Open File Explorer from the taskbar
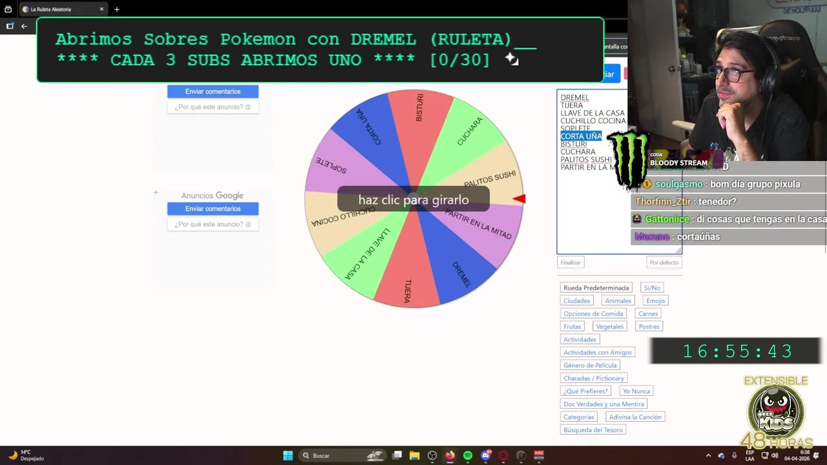Viewport: 827px width, 465px height. pos(415,455)
